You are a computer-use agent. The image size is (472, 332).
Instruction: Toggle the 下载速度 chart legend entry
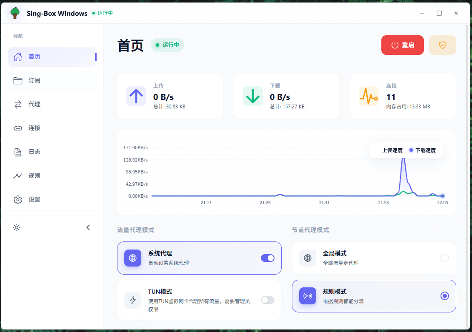point(423,150)
